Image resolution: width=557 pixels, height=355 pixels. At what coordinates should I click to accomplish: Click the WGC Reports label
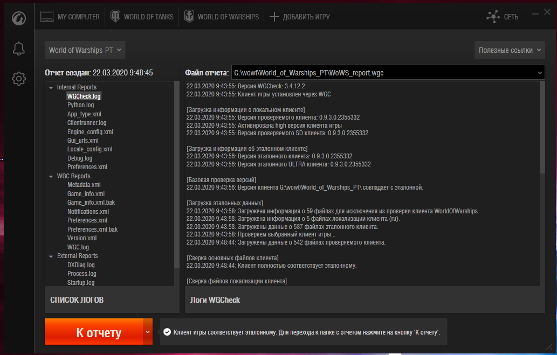[73, 176]
